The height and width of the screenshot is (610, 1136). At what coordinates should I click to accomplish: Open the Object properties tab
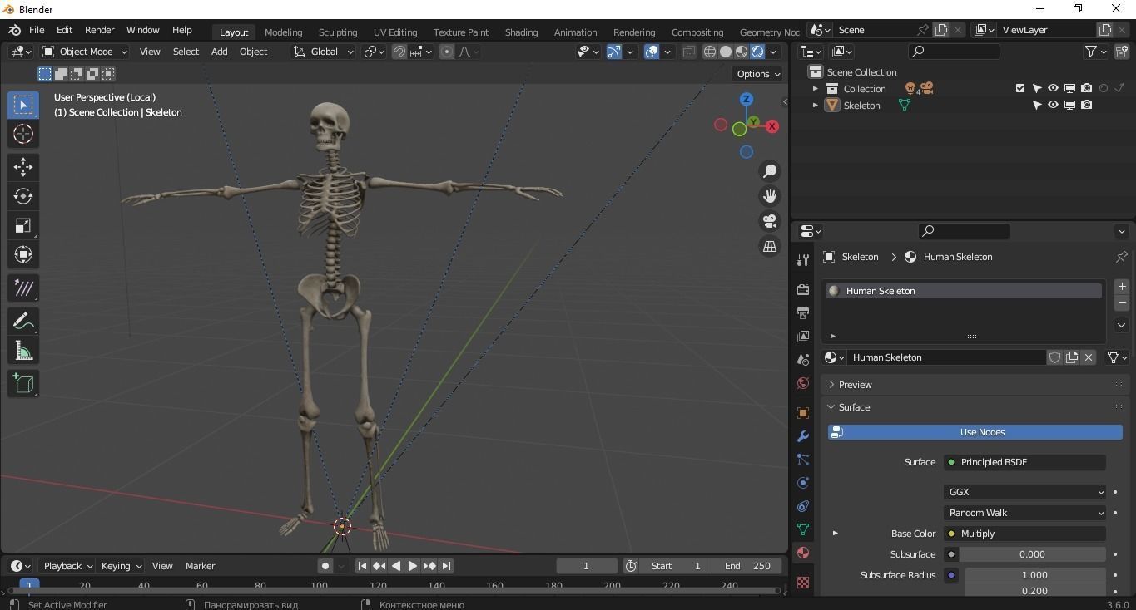[x=803, y=413]
